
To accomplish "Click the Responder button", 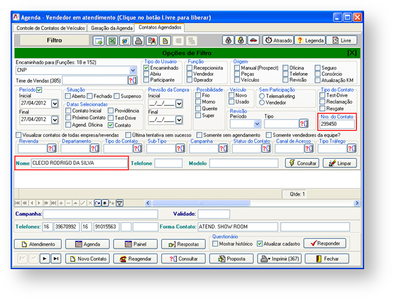I will pos(325,244).
